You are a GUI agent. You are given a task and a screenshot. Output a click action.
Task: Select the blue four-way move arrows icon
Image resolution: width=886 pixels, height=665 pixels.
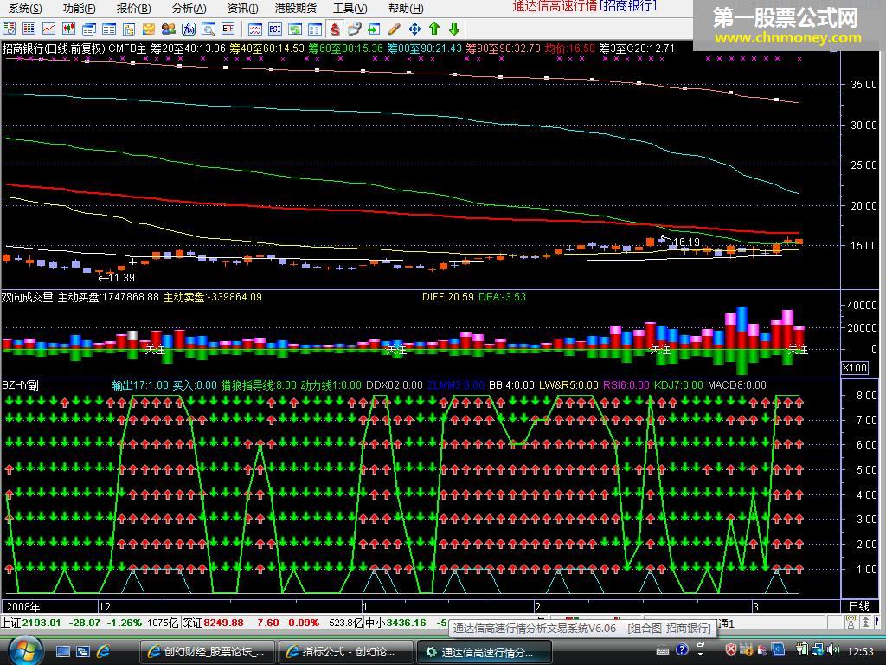point(414,29)
